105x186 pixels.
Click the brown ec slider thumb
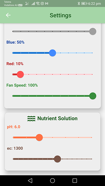pyautogui.click(x=58, y=159)
